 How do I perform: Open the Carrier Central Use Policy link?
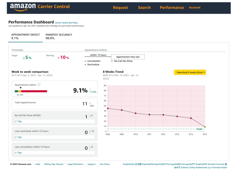[x=66, y=23]
